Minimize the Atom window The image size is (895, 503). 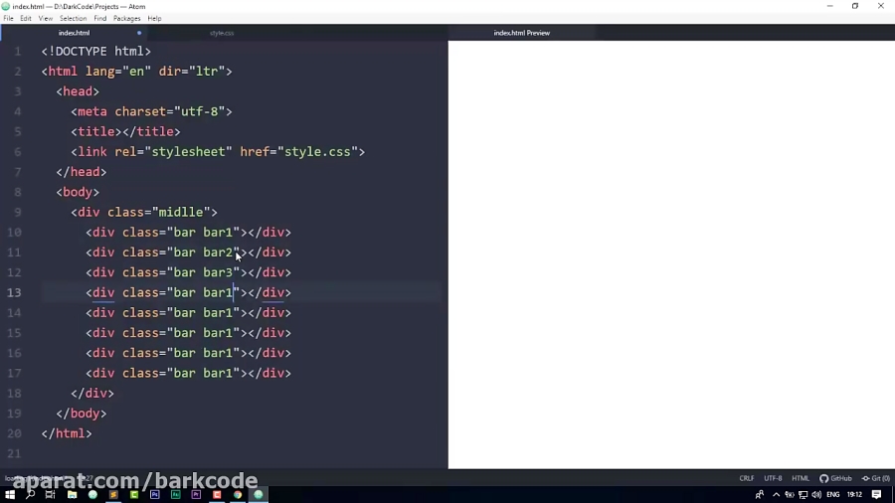830,6
